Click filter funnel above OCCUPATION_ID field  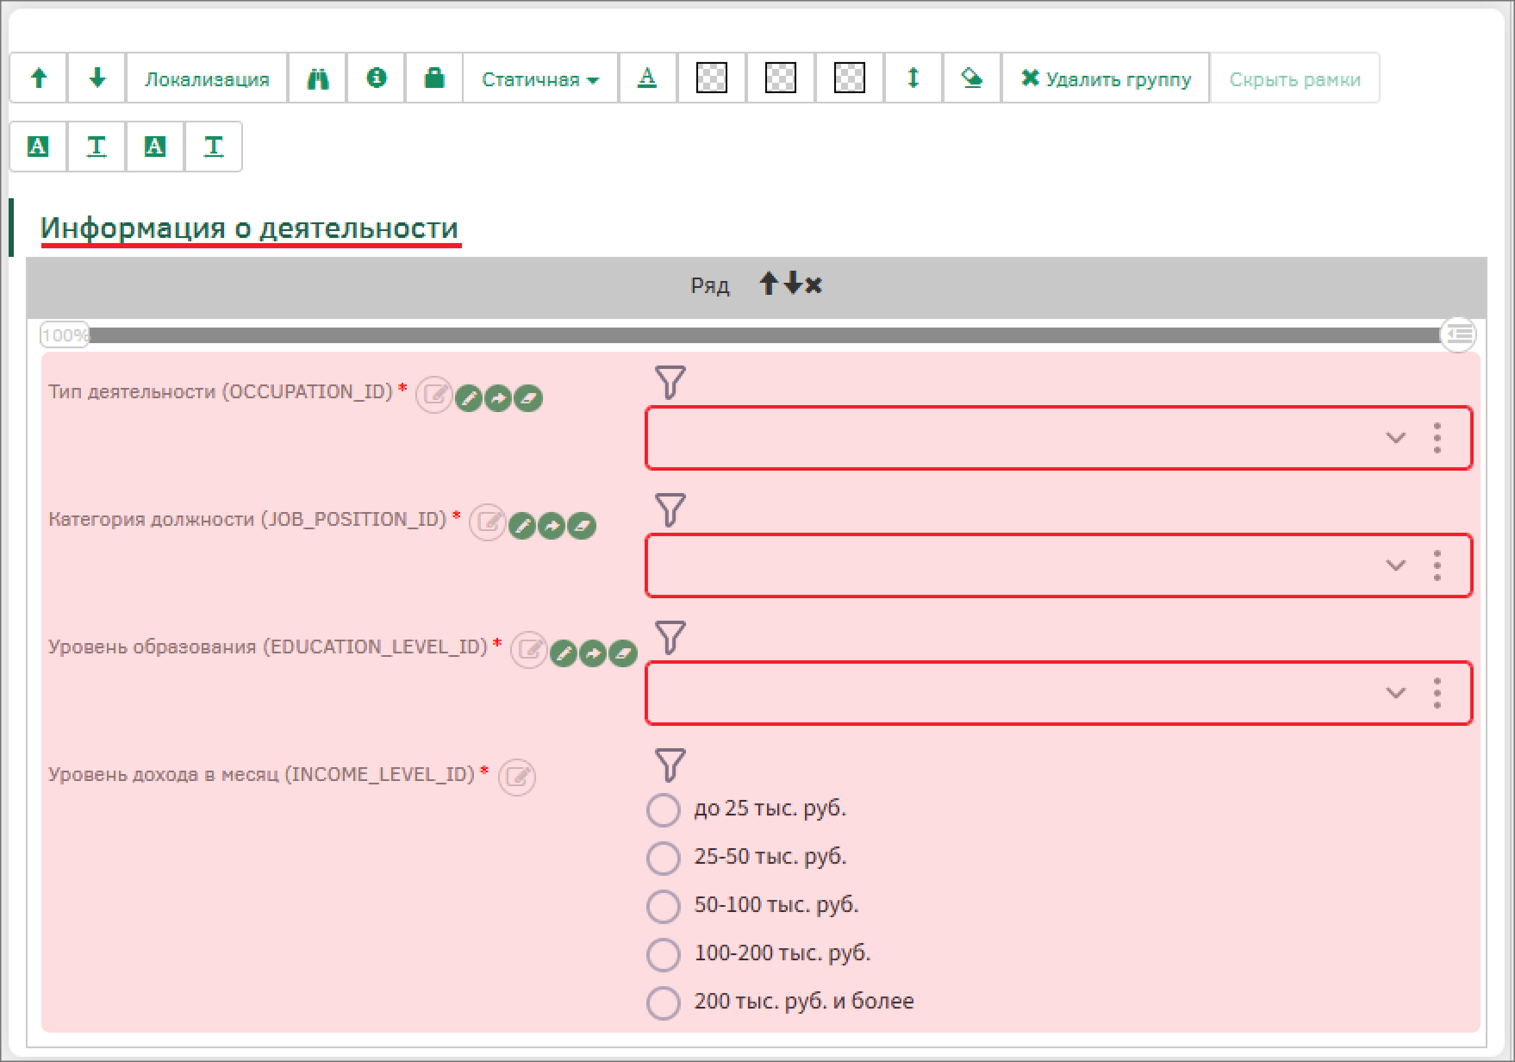point(670,383)
